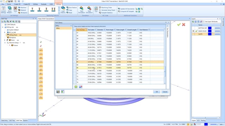Launch the Stock Wizard

pyautogui.click(x=9, y=10)
